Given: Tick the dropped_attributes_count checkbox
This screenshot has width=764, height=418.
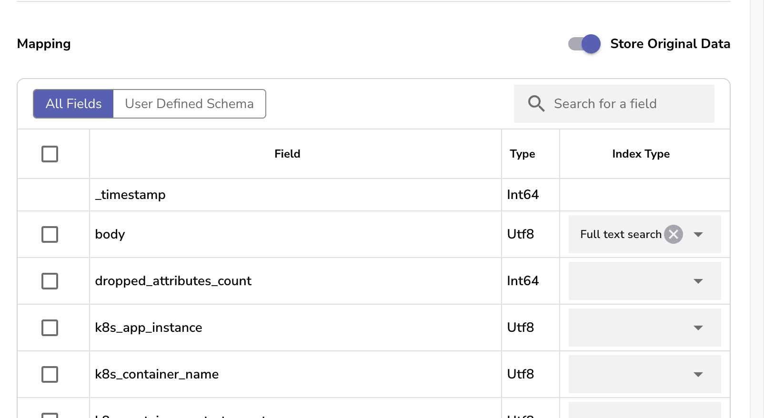Looking at the screenshot, I should [x=50, y=281].
